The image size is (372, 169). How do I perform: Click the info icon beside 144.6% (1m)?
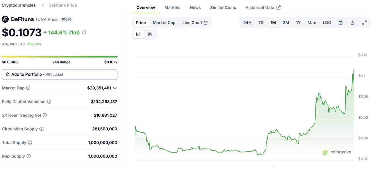[x=84, y=32]
